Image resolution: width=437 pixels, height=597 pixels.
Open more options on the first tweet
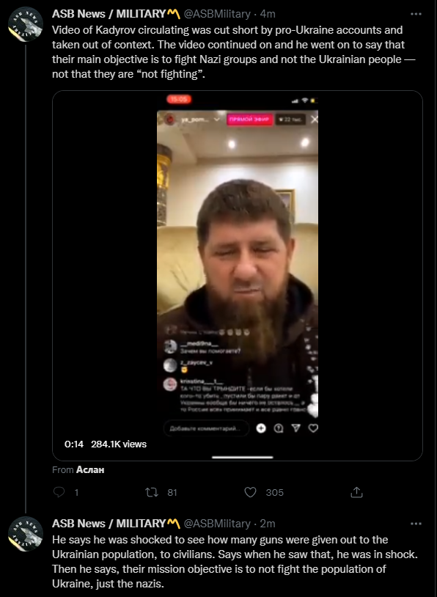416,14
